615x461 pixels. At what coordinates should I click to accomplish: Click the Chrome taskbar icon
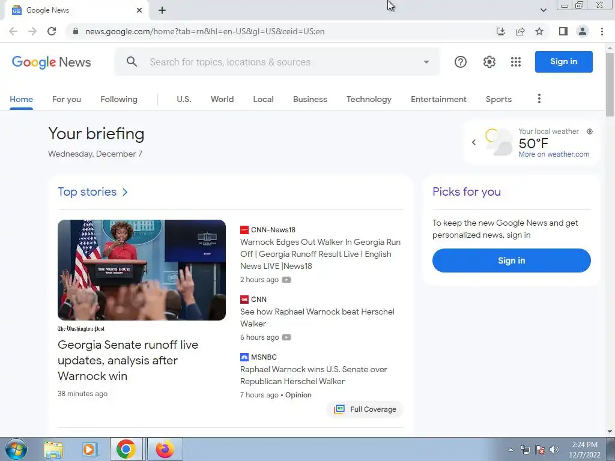(126, 449)
